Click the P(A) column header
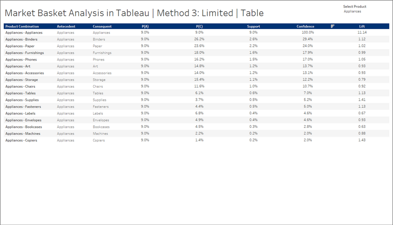The image size is (393, 225). (145, 26)
